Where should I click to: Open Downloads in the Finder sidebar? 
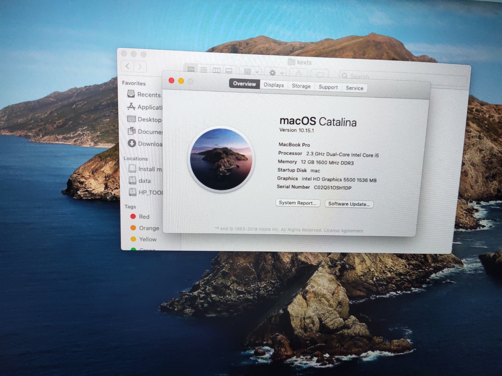pyautogui.click(x=144, y=143)
